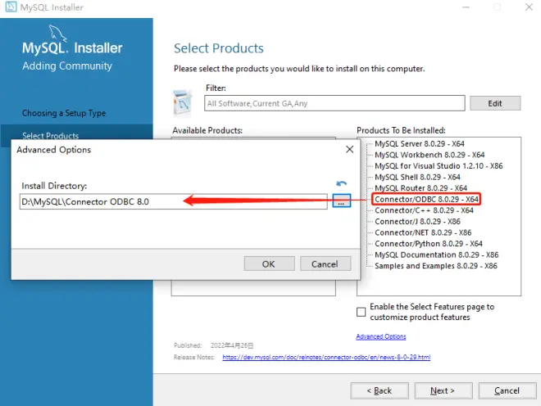Screen dimensions: 541x406
Task: Click the MySQL Installer title bar icon
Action: tap(11, 7)
